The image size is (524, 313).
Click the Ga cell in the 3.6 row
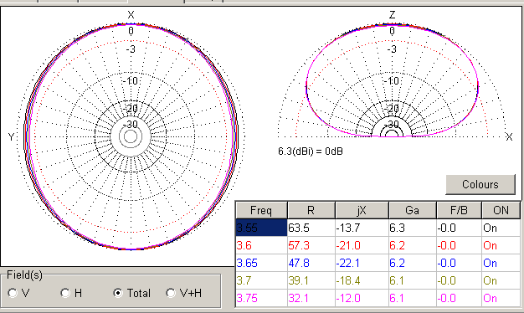(x=413, y=245)
